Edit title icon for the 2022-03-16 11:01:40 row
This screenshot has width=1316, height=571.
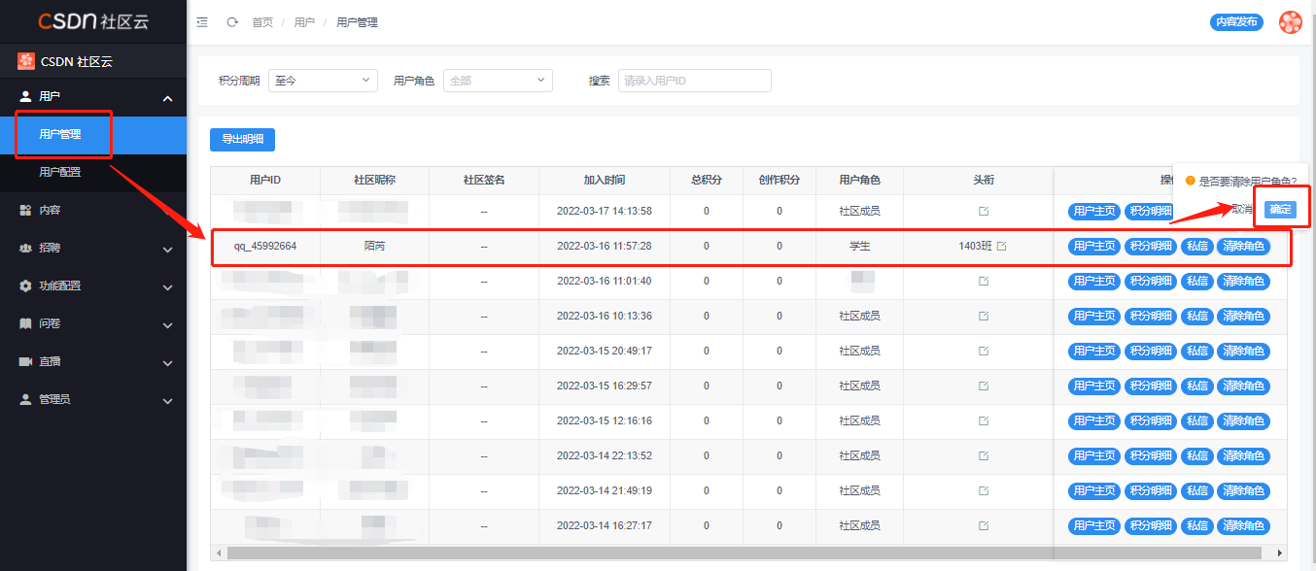(984, 281)
